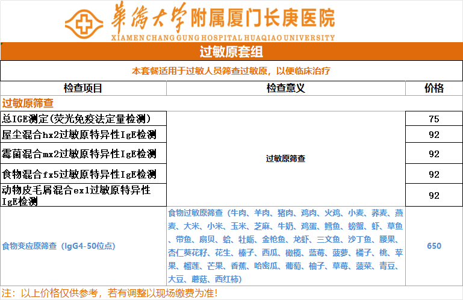Click the price 92 for 食物混合fx5
This screenshot has height=300, width=463.
click(x=433, y=173)
